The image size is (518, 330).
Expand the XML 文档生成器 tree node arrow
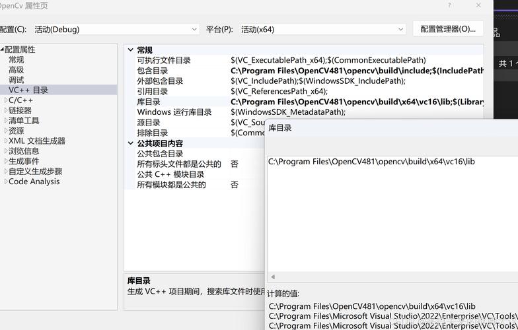(5, 141)
